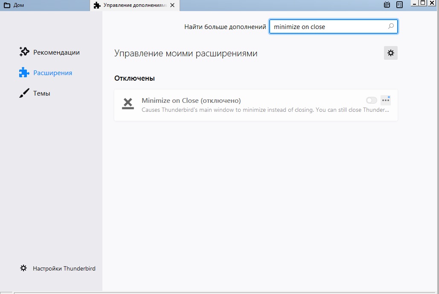439x294 pixels.
Task: Maximize the Thunderbird window
Action: (423, 3)
